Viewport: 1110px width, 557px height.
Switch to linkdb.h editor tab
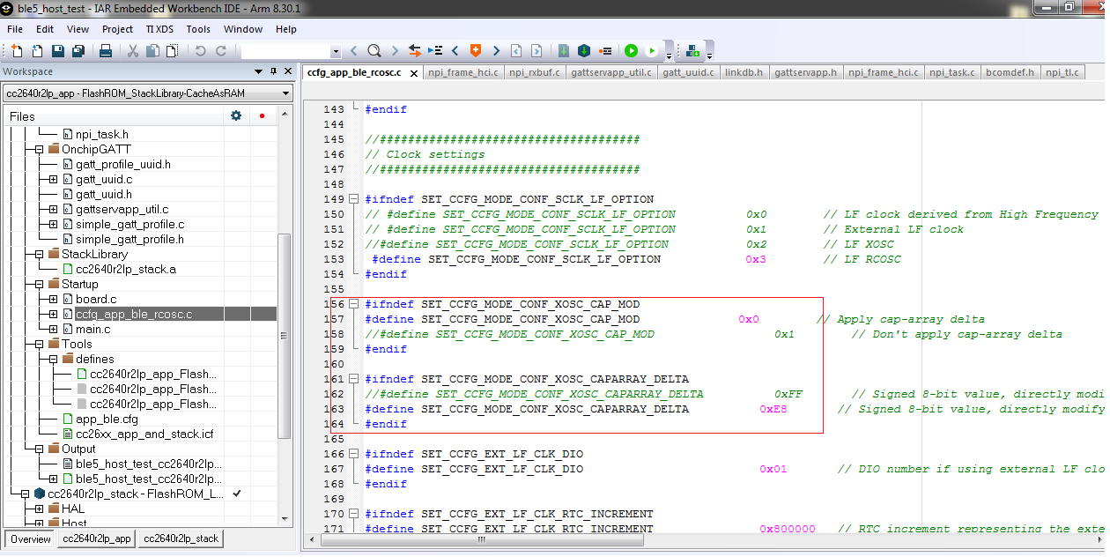coord(744,72)
